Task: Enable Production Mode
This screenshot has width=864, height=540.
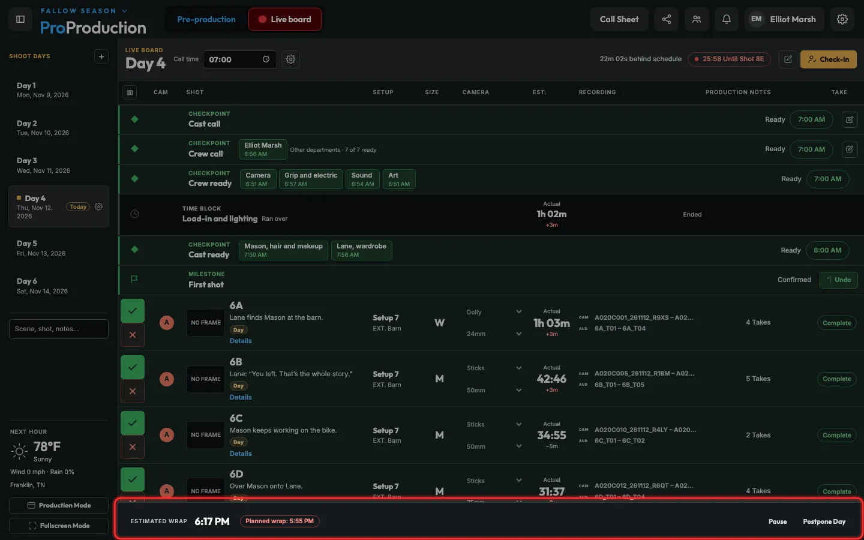Action: (59, 505)
